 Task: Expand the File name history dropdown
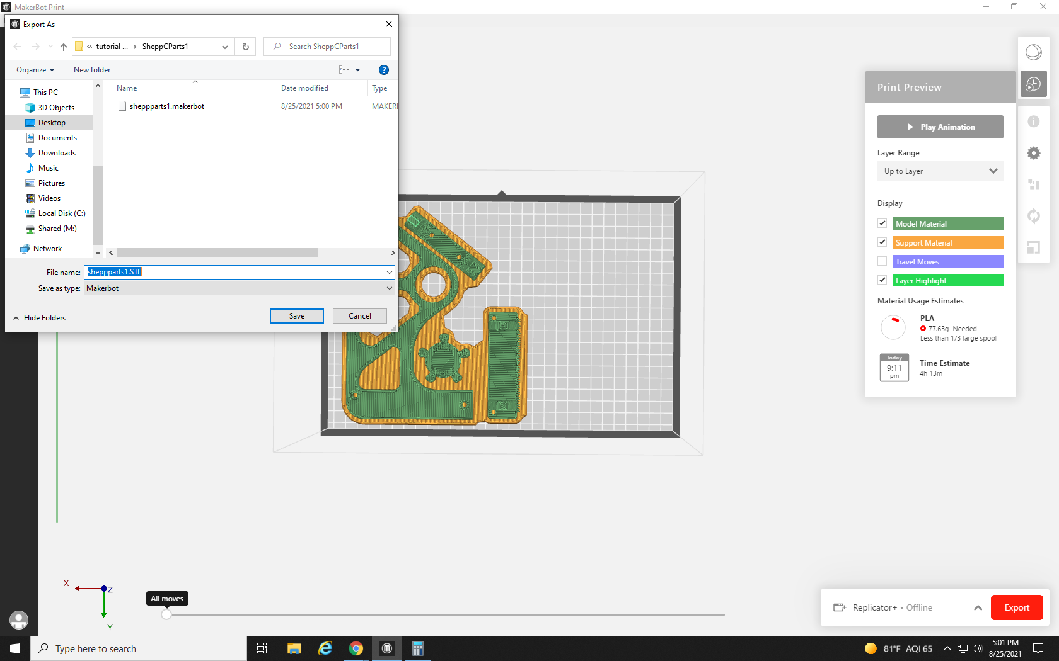click(x=390, y=272)
